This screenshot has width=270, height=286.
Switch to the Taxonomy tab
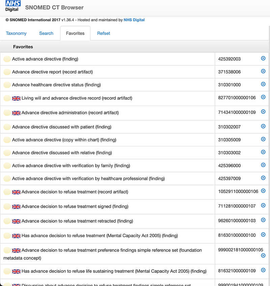pos(16,33)
